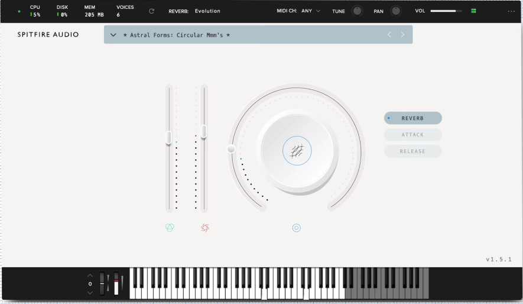Click the Spitfire Audio logo

click(48, 34)
